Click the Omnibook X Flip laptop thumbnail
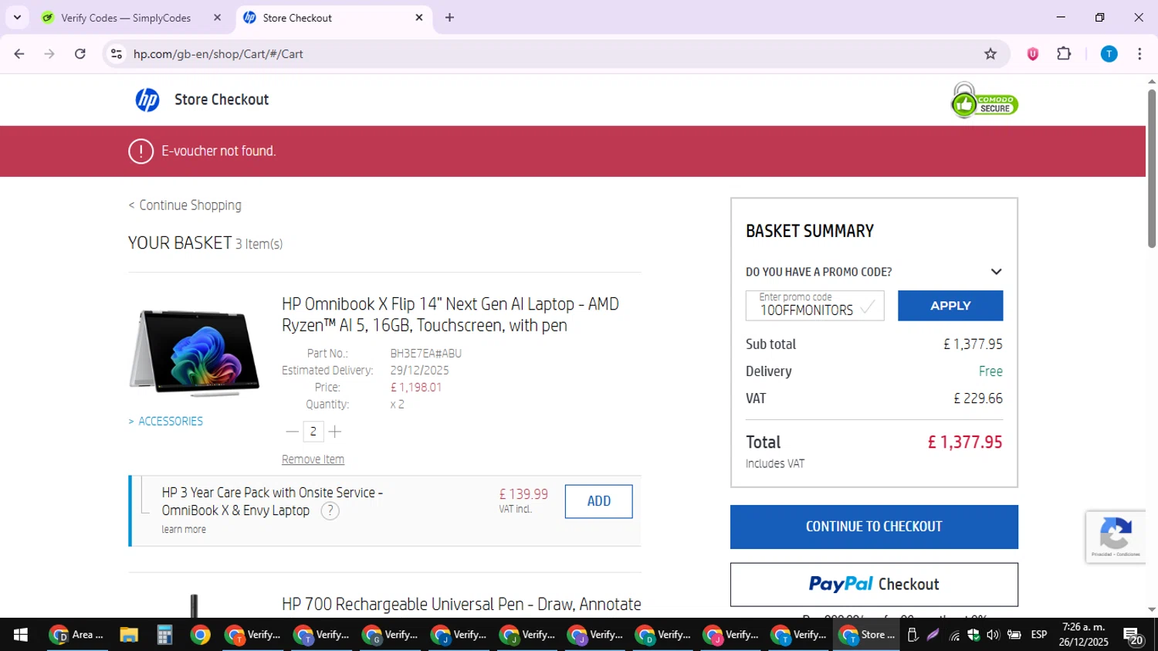 195,352
